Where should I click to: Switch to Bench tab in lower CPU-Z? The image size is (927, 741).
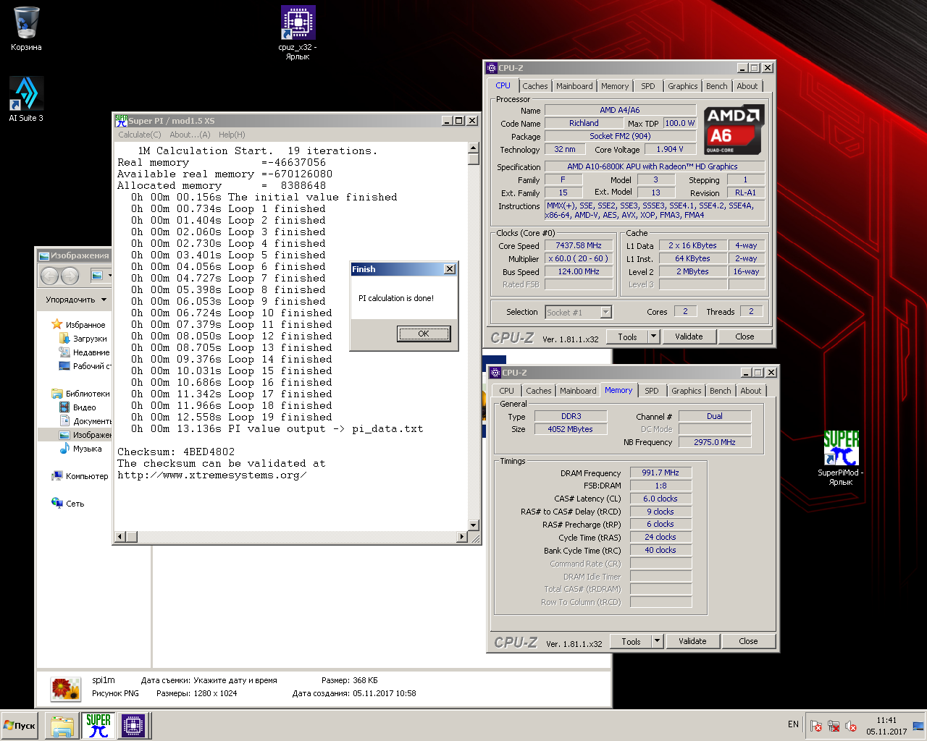click(721, 391)
